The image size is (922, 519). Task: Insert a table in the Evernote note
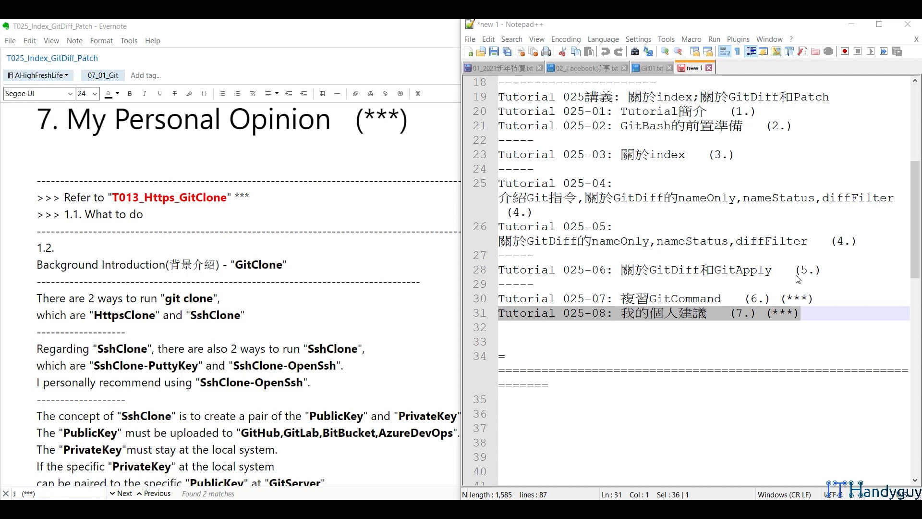tap(322, 94)
